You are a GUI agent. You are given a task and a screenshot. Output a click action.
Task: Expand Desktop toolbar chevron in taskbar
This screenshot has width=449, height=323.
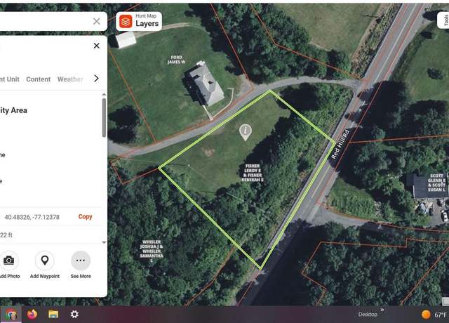[x=382, y=310]
